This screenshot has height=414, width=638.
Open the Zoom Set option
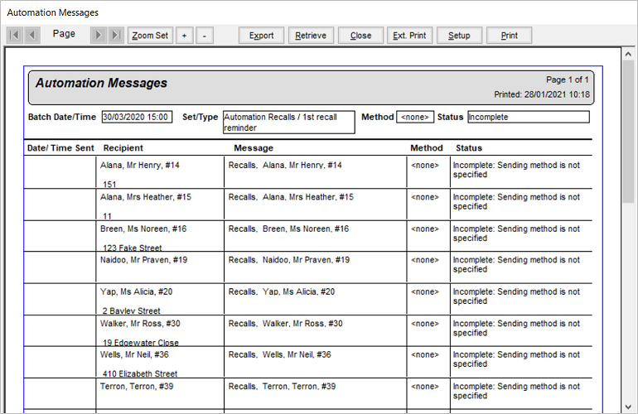pos(150,36)
